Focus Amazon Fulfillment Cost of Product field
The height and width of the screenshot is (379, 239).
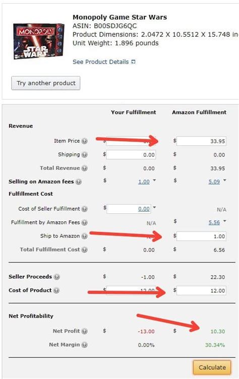coord(201,290)
